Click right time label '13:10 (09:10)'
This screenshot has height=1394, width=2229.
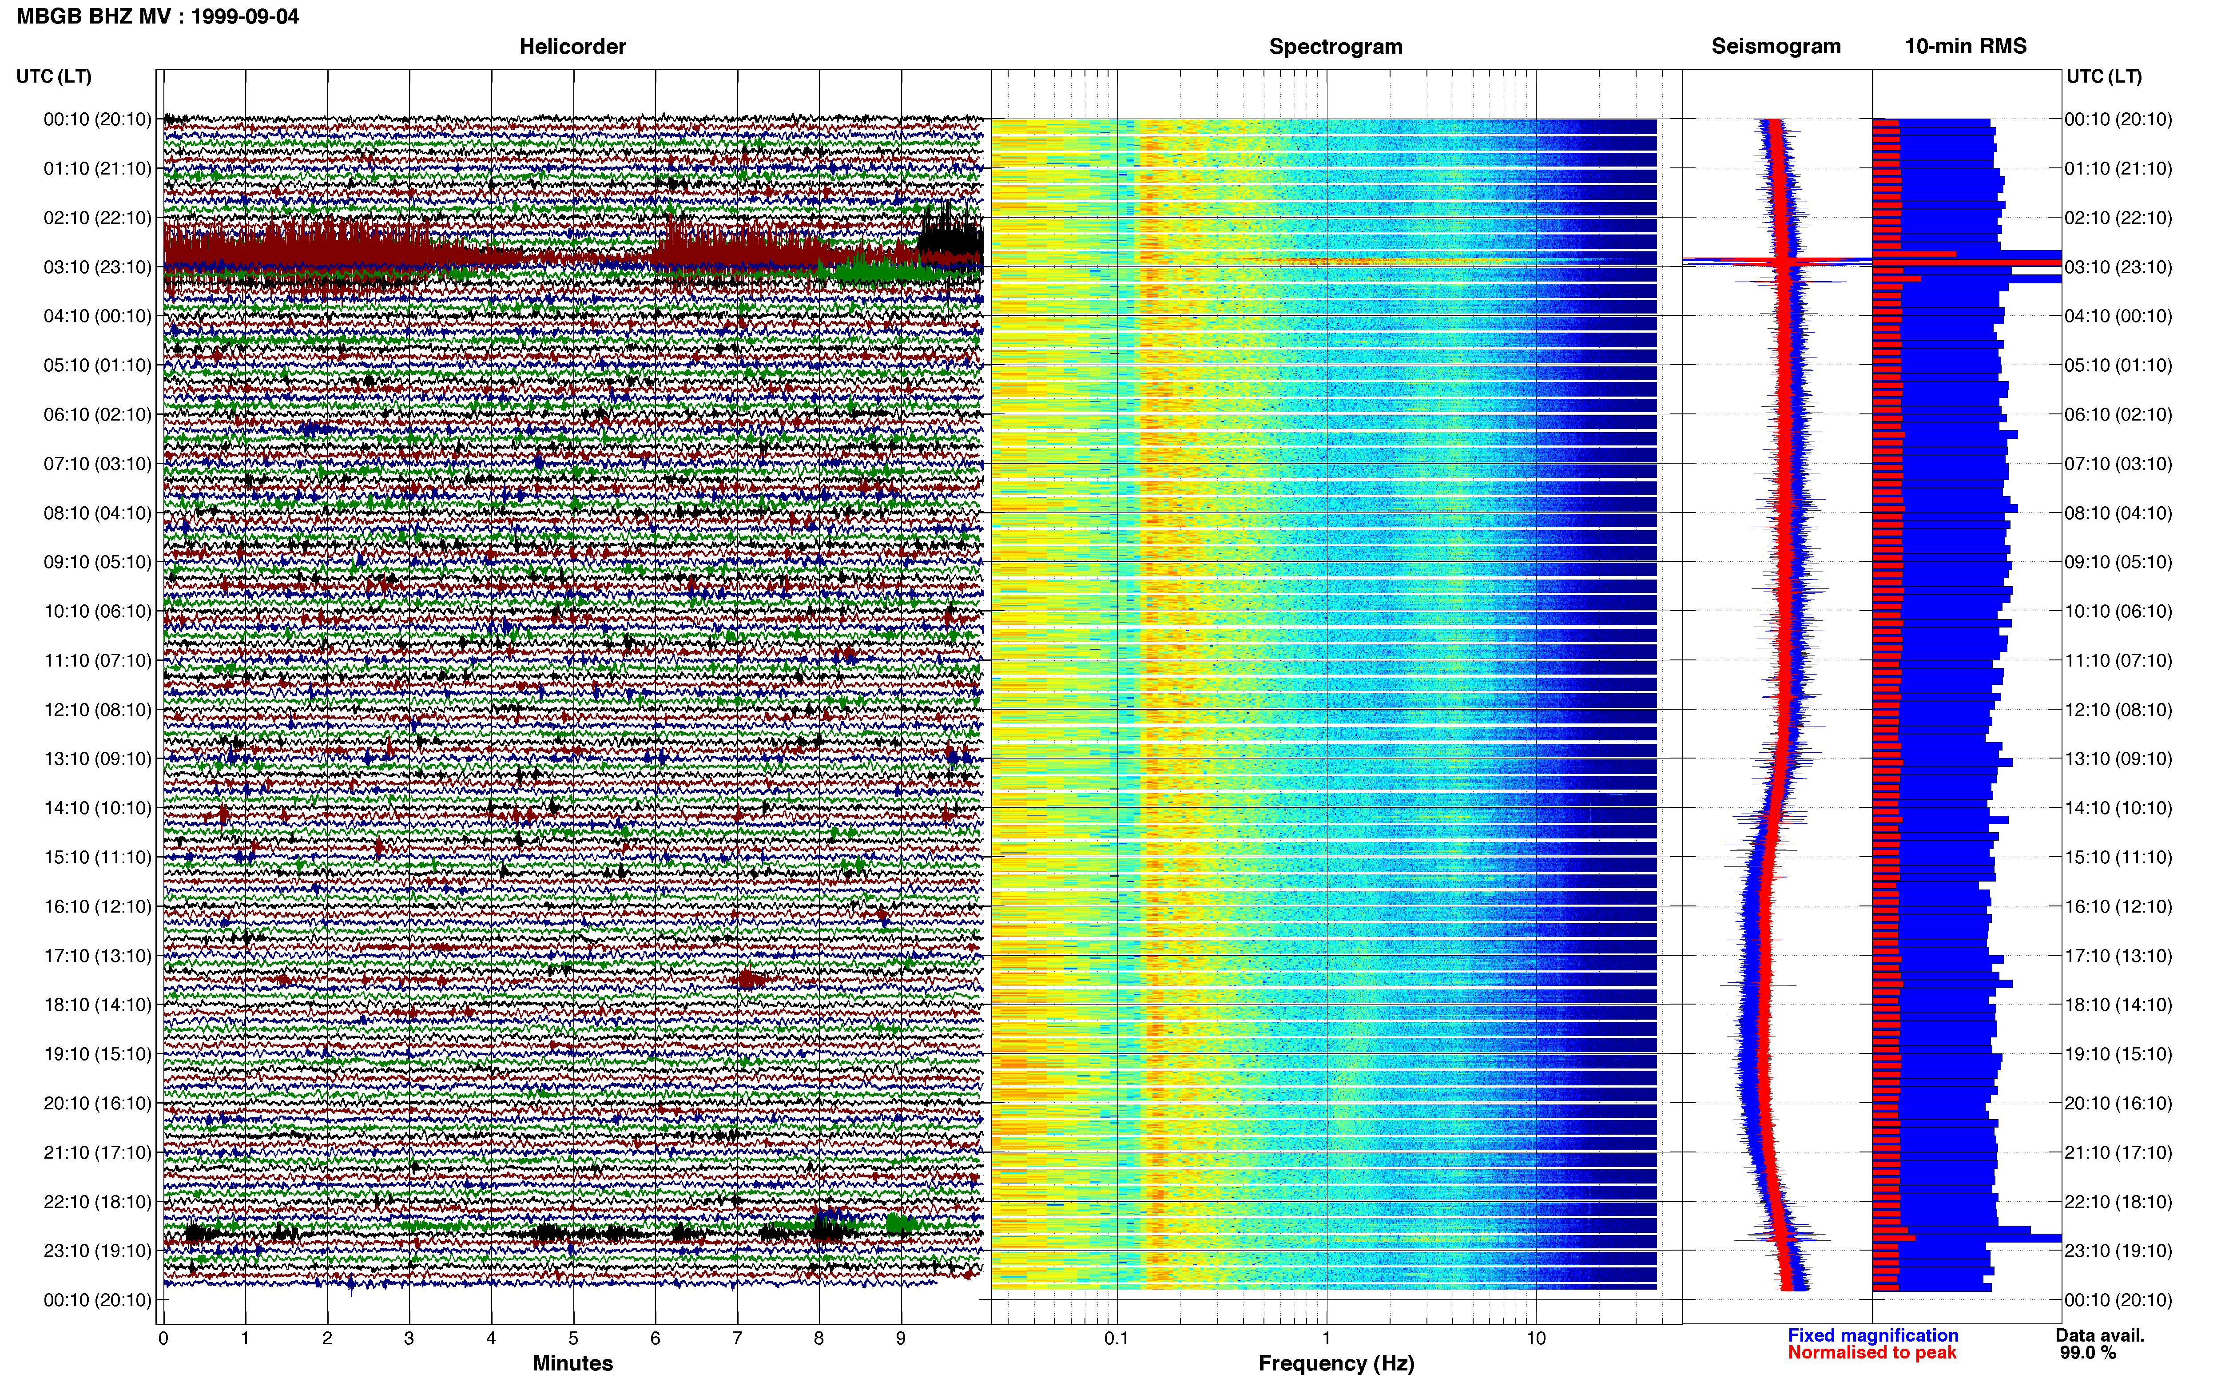(x=2118, y=760)
